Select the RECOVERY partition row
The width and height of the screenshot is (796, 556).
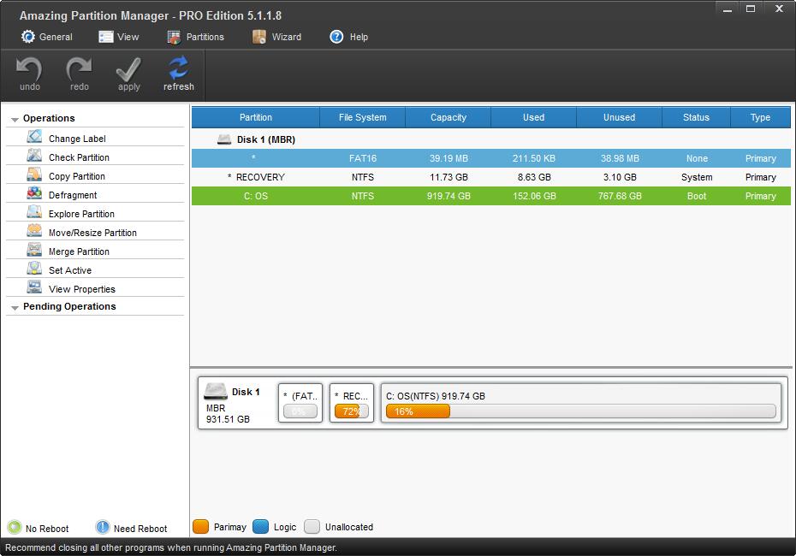[x=490, y=177]
